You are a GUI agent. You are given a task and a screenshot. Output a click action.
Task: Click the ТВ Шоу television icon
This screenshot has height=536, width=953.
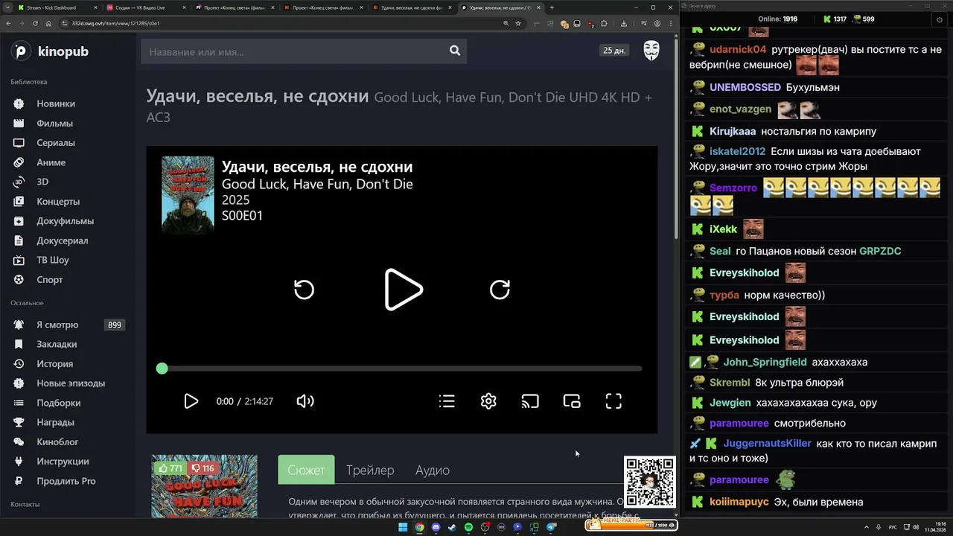pyautogui.click(x=19, y=260)
